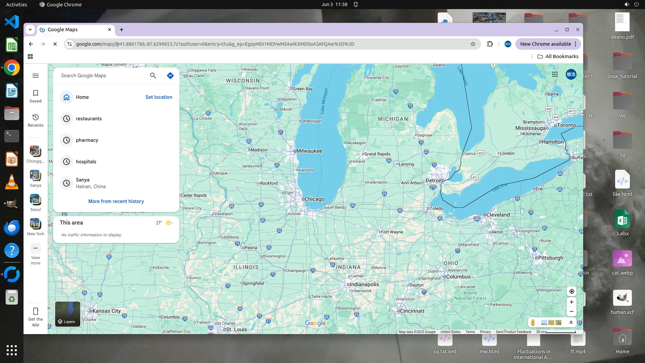The width and height of the screenshot is (645, 363).
Task: Open Chrome tab search dropdown arrow
Action: (x=30, y=30)
